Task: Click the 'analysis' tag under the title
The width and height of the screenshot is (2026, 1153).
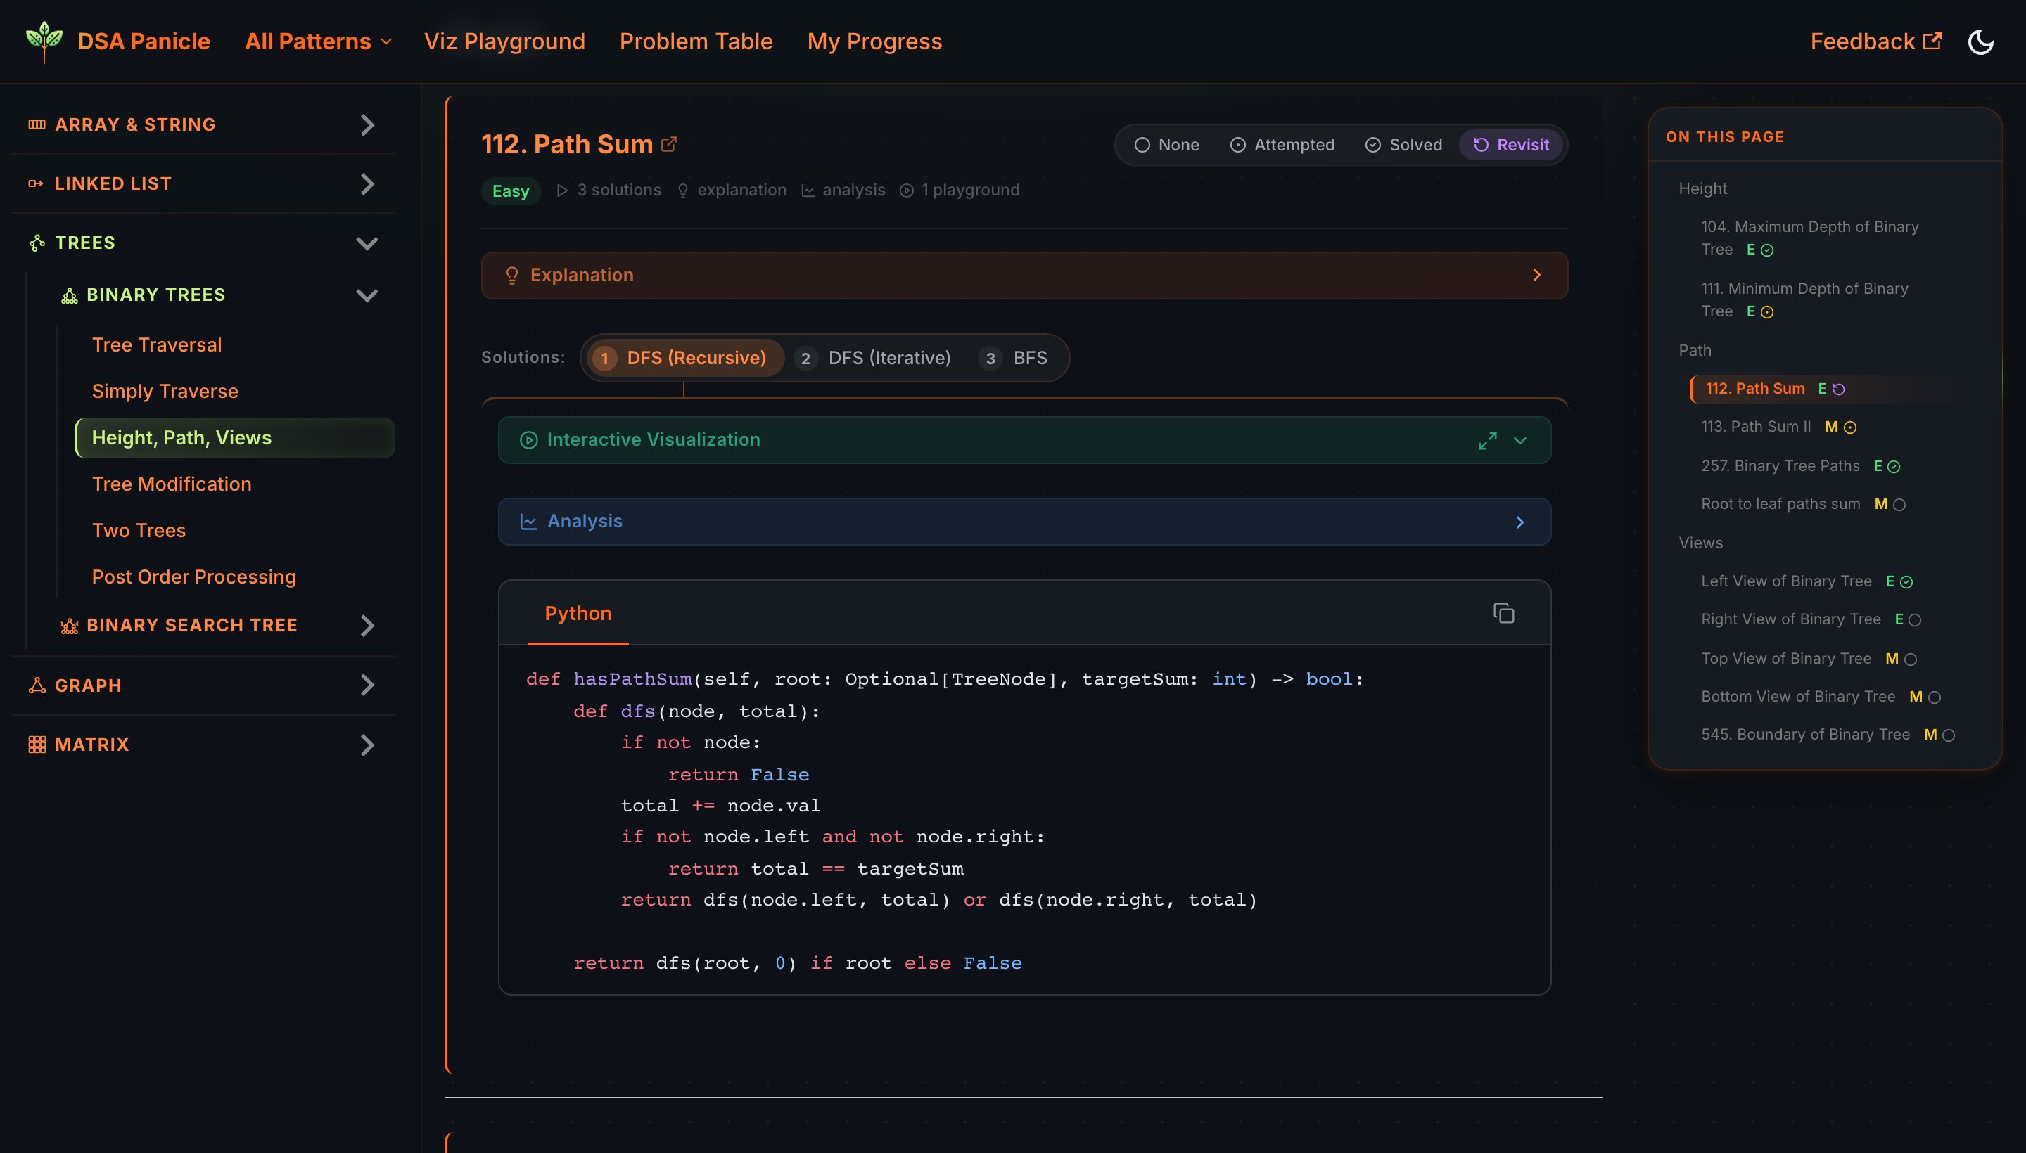Action: click(x=843, y=190)
